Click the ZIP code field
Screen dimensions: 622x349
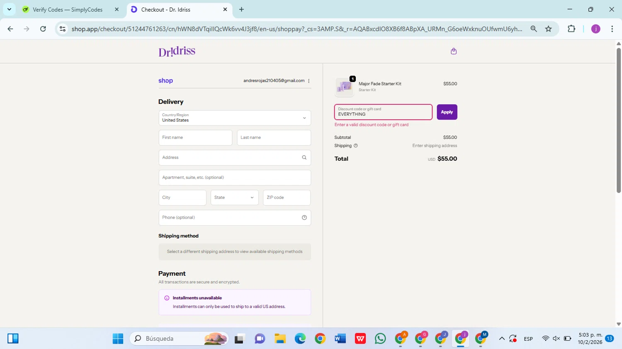point(287,197)
